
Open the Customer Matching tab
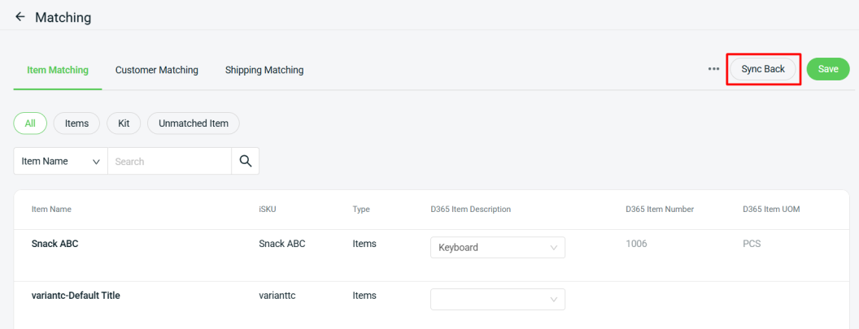click(157, 70)
